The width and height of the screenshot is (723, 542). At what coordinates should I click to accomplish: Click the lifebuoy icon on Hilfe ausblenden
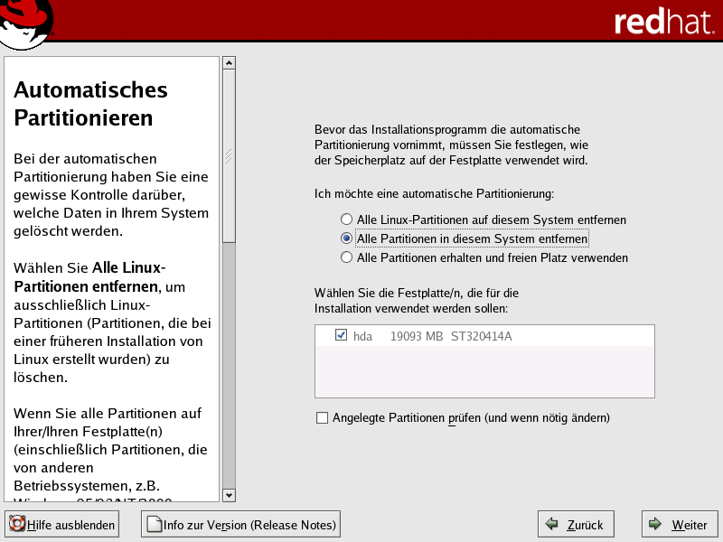point(16,525)
